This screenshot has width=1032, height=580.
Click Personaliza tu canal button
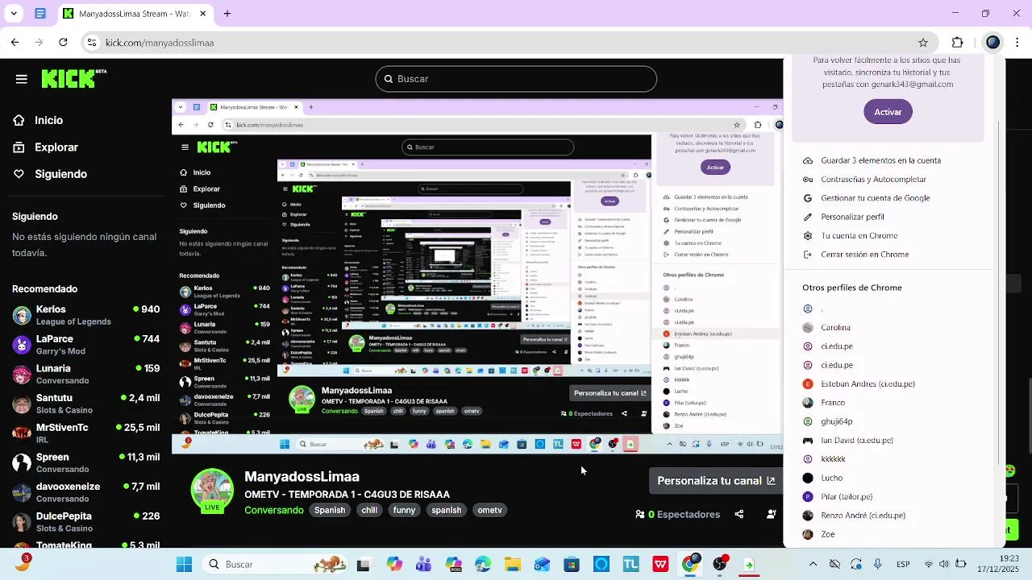(716, 481)
